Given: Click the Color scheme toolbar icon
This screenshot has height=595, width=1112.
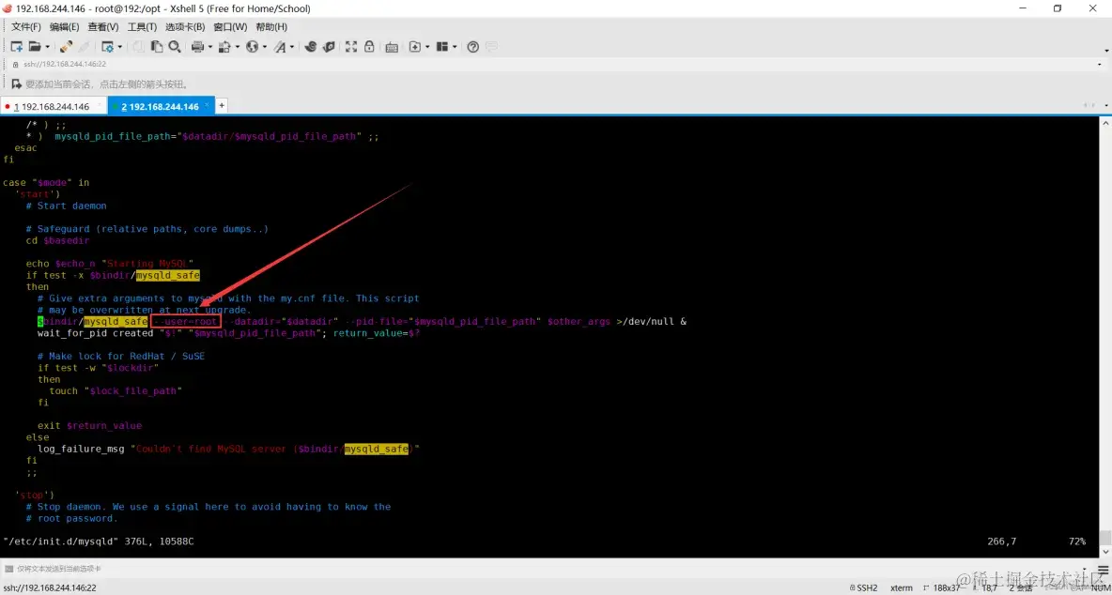Looking at the screenshot, I should tap(224, 47).
